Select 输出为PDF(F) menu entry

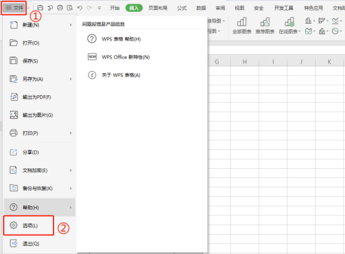[x=40, y=97]
